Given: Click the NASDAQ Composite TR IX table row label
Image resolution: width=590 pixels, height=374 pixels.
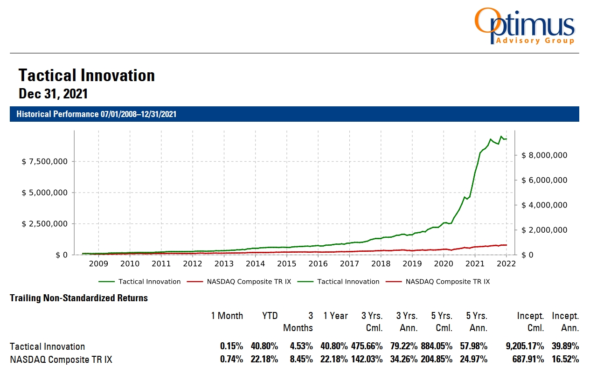Looking at the screenshot, I should [x=61, y=360].
